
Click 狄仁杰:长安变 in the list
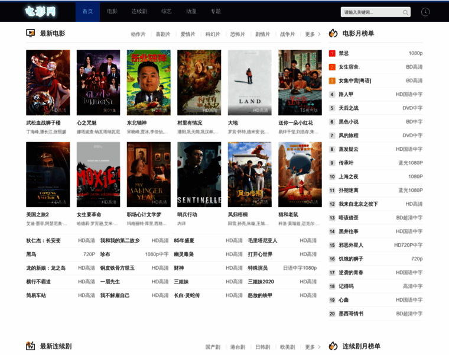pyautogui.click(x=43, y=241)
